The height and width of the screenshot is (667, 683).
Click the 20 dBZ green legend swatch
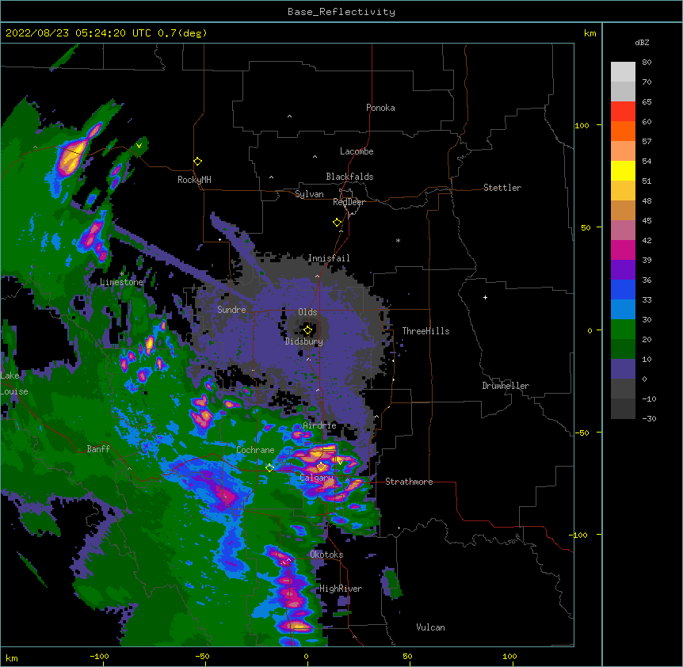pyautogui.click(x=623, y=330)
